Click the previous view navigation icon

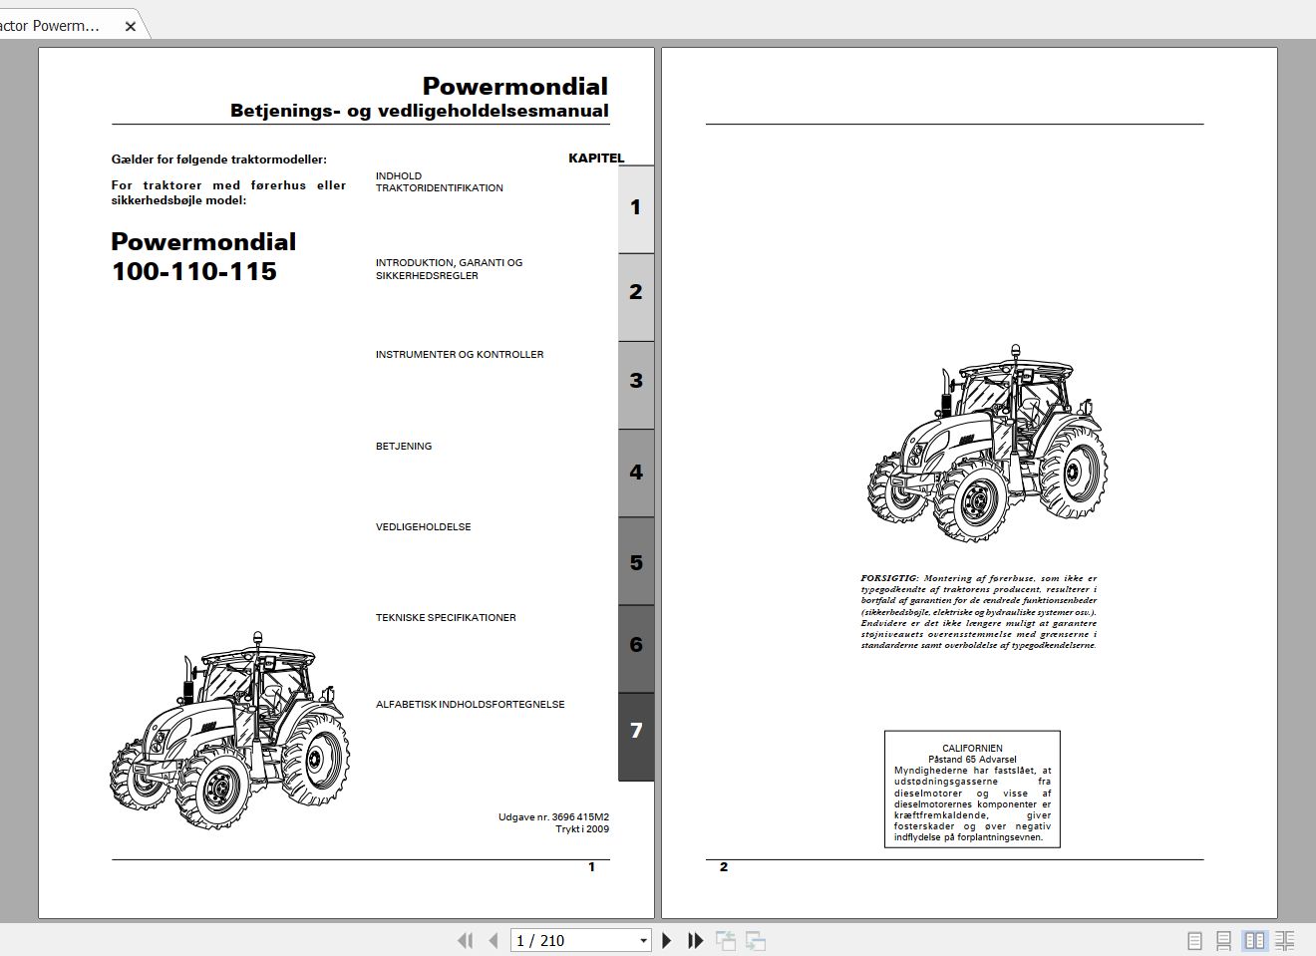(x=726, y=940)
